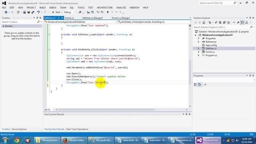Viewport: 256px width, 144px height.
Task: Click the Solution Explorer Home icon
Action: [x=204, y=22]
